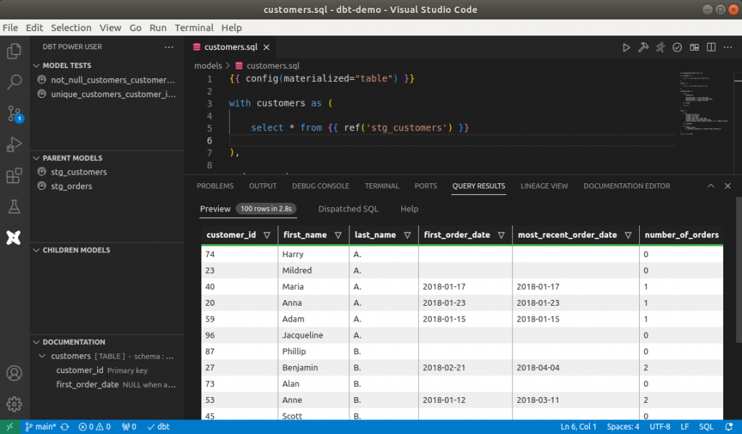
Task: Select the dbt Power User activity icon
Action: coord(14,237)
